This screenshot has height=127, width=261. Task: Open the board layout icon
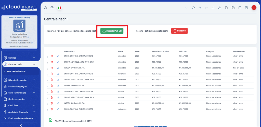pyautogui.click(x=246, y=8)
